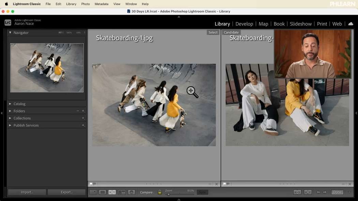This screenshot has width=358, height=201.
Task: Open the Book module
Action: click(279, 24)
